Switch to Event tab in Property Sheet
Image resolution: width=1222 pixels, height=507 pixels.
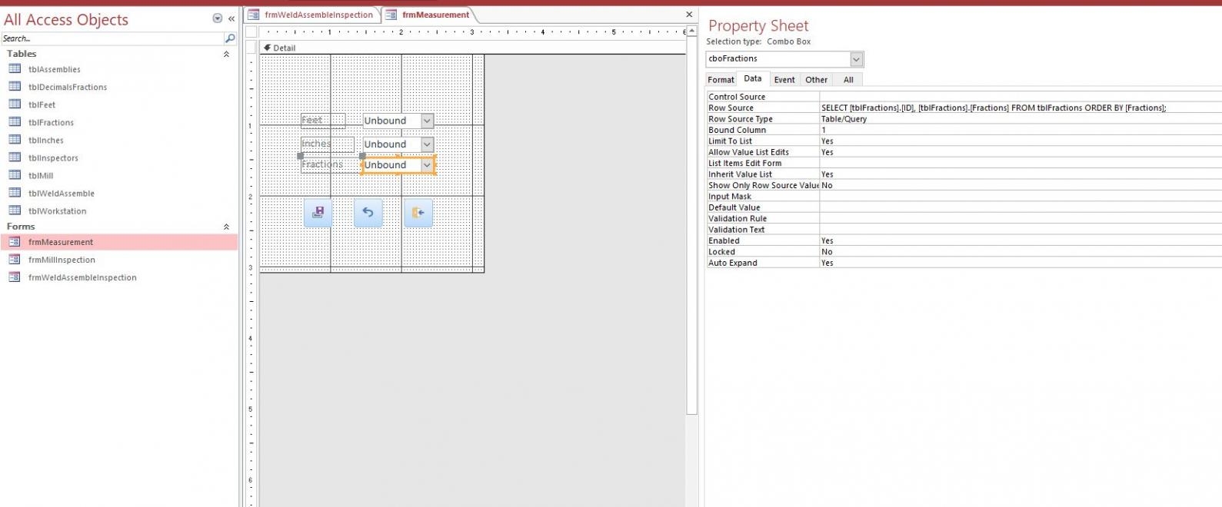click(x=784, y=80)
